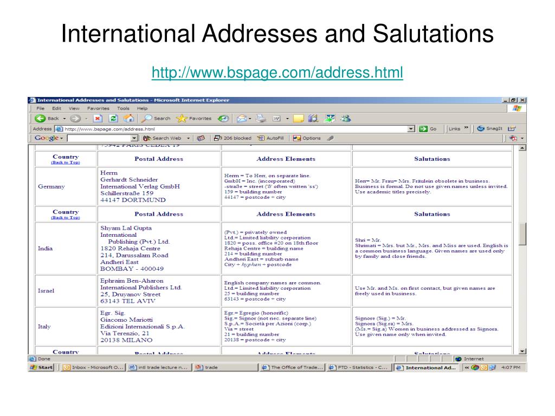Click inside the Google toolbar search box
The image size is (555, 416).
point(99,138)
